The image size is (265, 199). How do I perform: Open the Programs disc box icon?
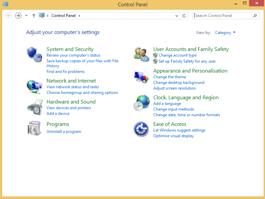[x=34, y=128]
